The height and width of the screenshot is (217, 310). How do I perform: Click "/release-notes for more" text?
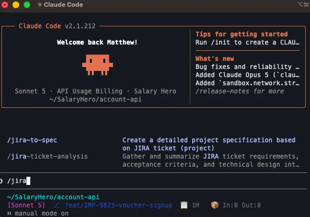point(240,91)
